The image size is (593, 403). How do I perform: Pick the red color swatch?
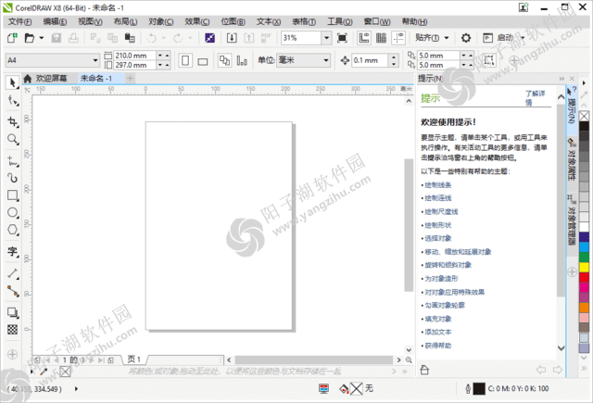point(585,277)
